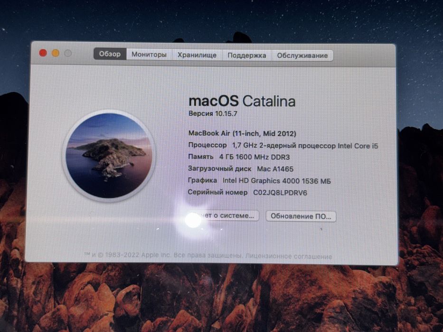Click the Версия 10.15.7 text
Viewport: 443px width, 332px height.
point(213,113)
